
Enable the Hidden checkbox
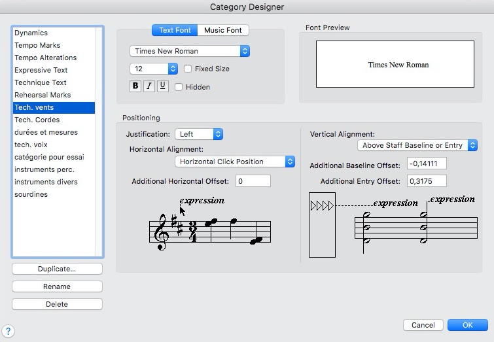click(x=179, y=87)
